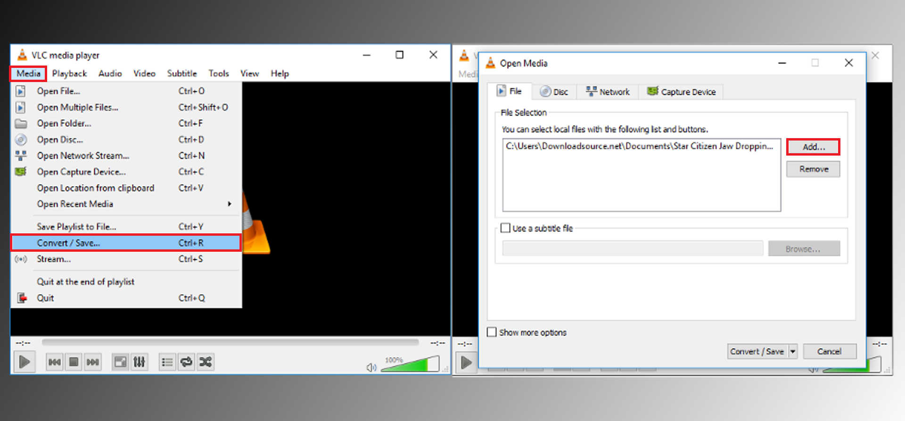Mute audio via speaker icon

click(371, 367)
